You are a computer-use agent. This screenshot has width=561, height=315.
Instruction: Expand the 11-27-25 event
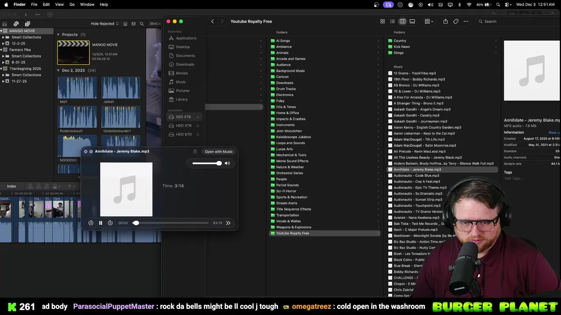(x=3, y=81)
